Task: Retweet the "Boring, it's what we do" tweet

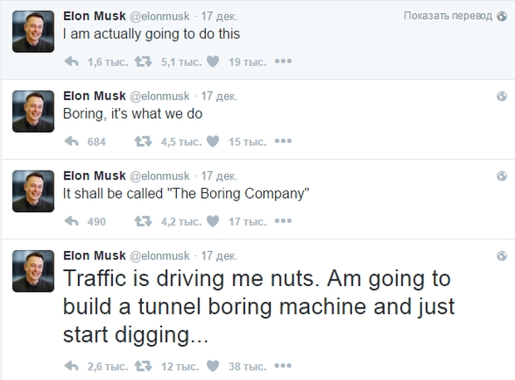Action: [x=141, y=141]
